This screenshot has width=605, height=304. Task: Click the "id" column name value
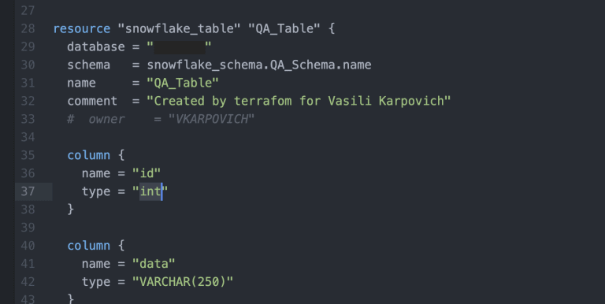tap(147, 173)
